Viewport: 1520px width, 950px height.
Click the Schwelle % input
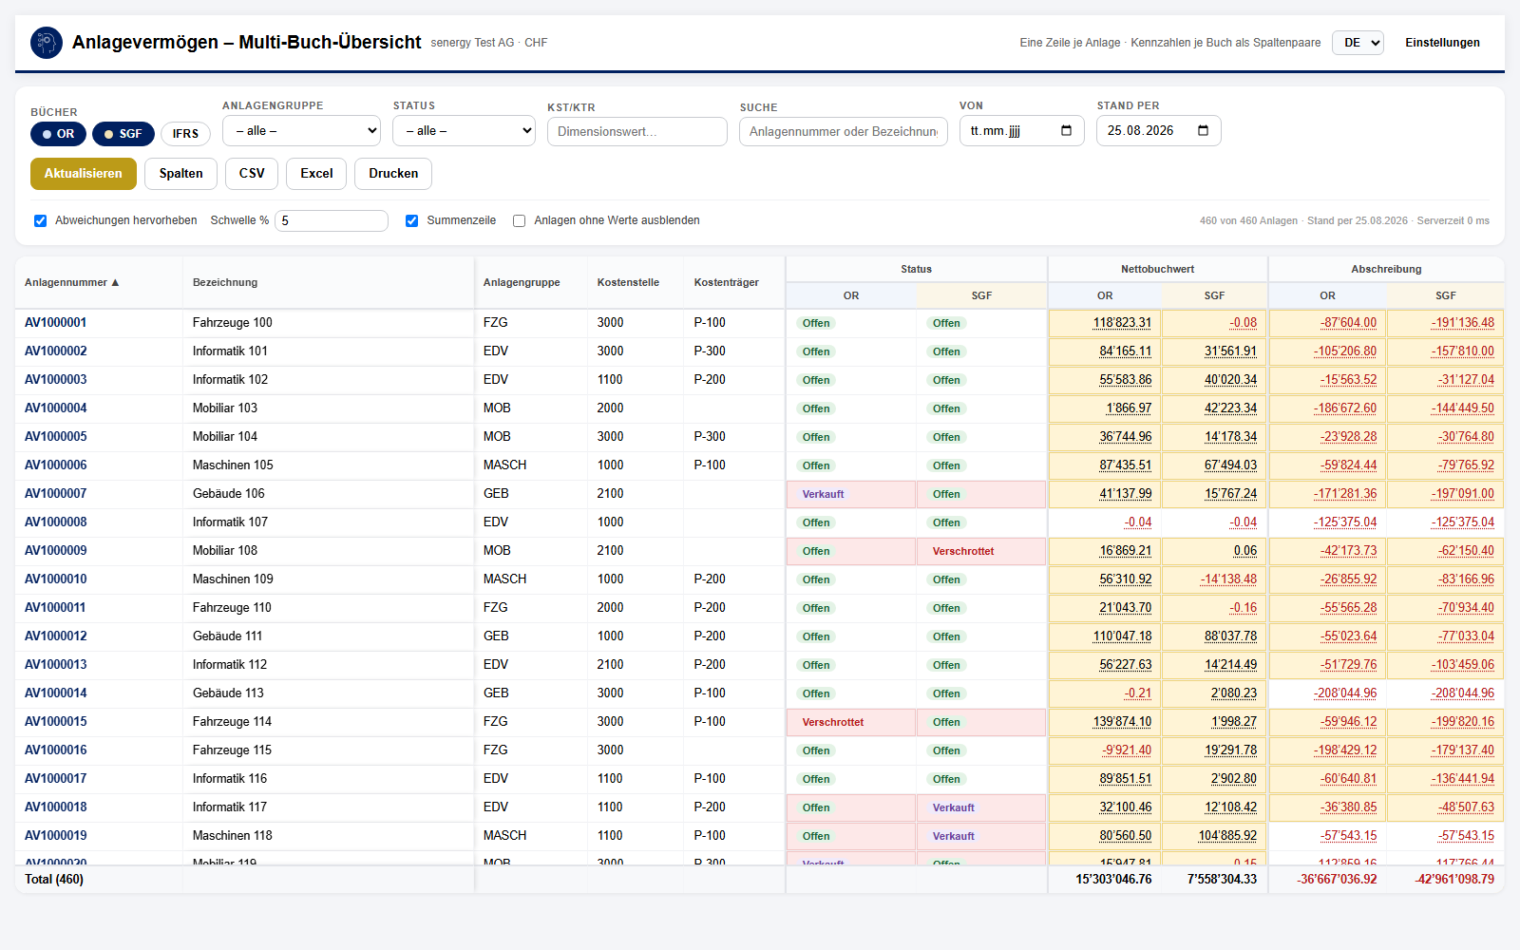tap(332, 220)
